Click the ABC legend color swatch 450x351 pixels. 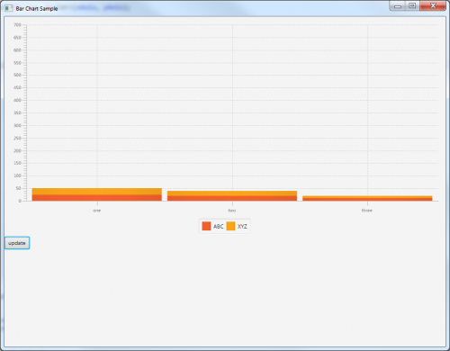tap(206, 226)
